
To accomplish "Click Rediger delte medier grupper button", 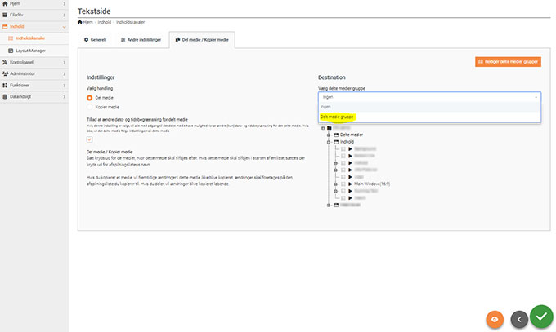I will 508,61.
